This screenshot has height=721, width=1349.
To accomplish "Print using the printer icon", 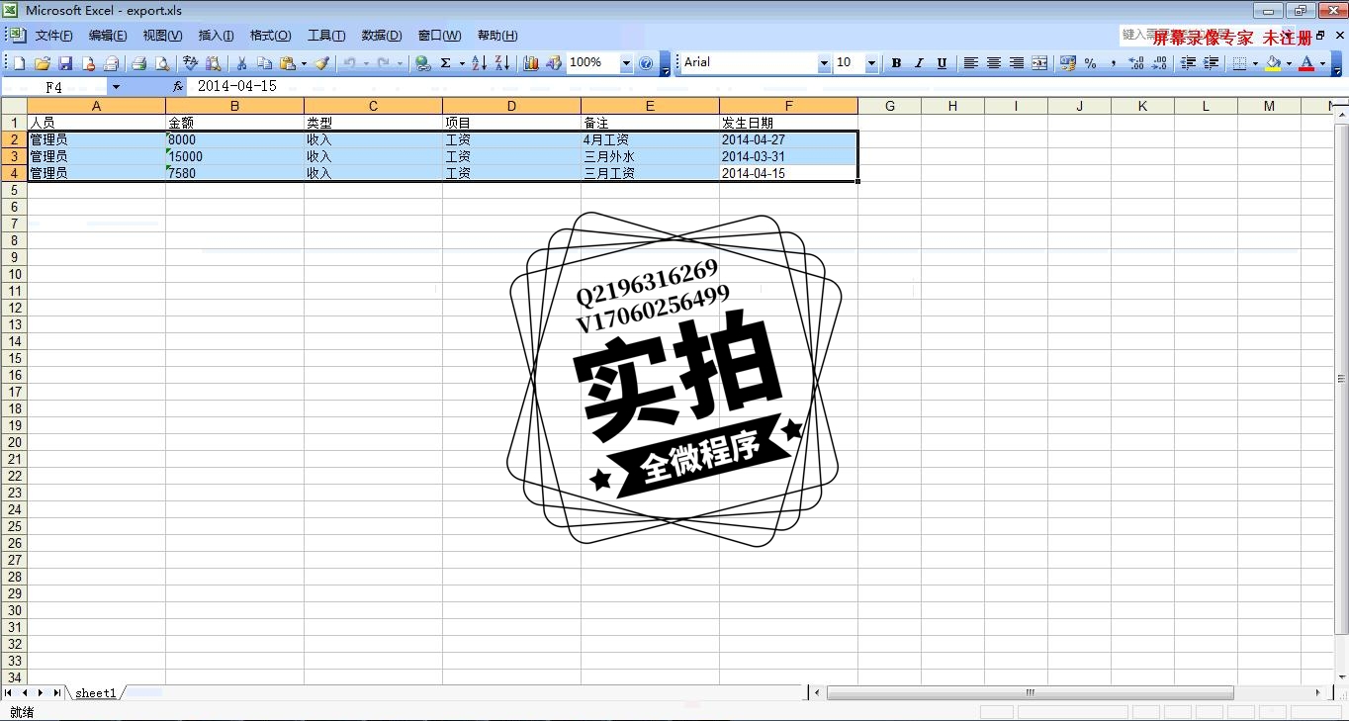I will pos(139,63).
